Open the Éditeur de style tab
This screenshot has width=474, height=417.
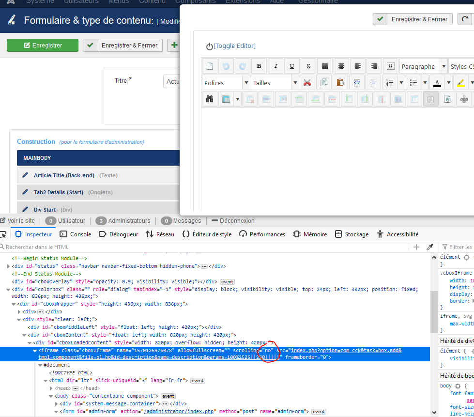tap(207, 234)
